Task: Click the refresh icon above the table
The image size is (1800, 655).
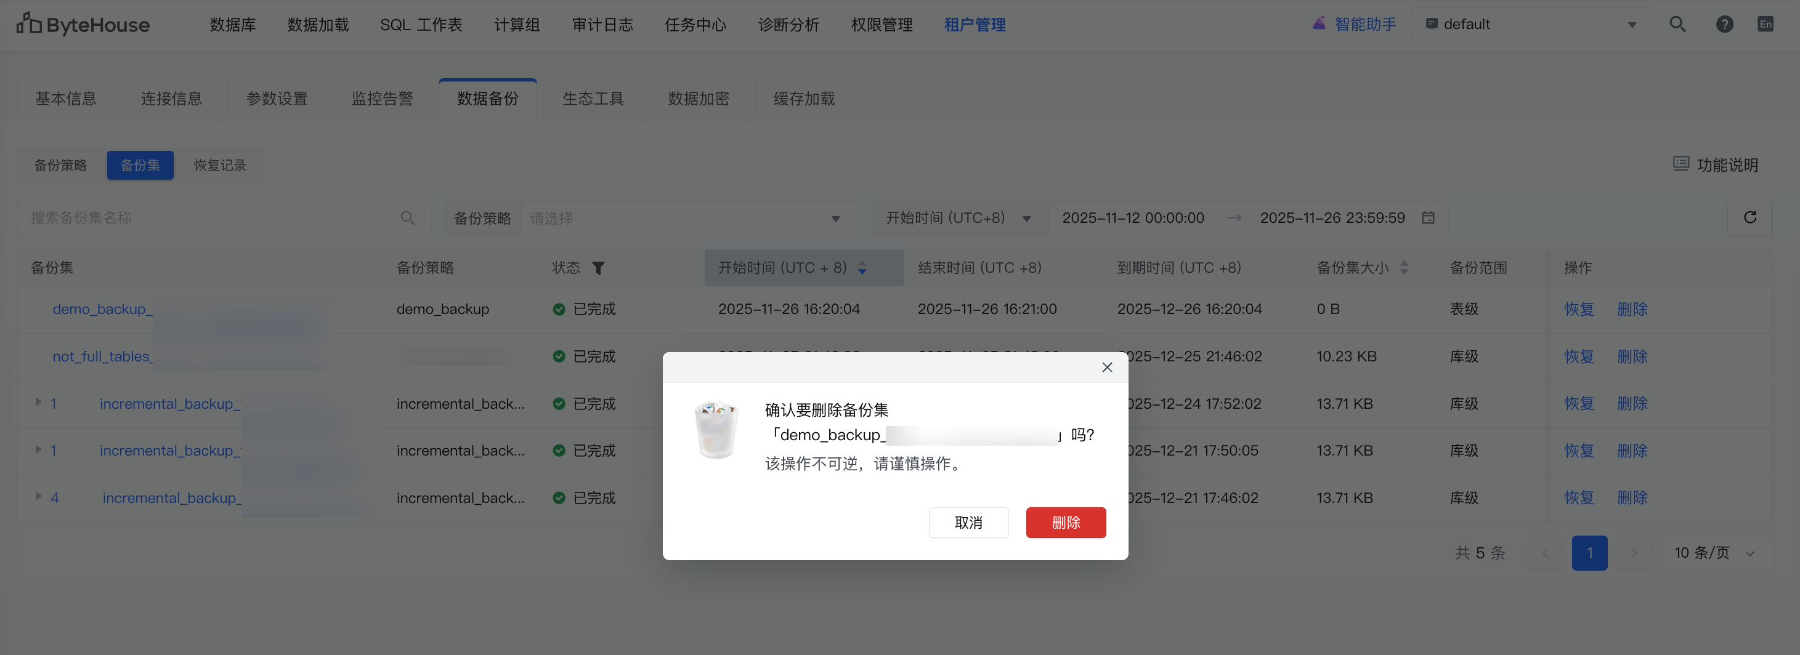Action: [1749, 218]
